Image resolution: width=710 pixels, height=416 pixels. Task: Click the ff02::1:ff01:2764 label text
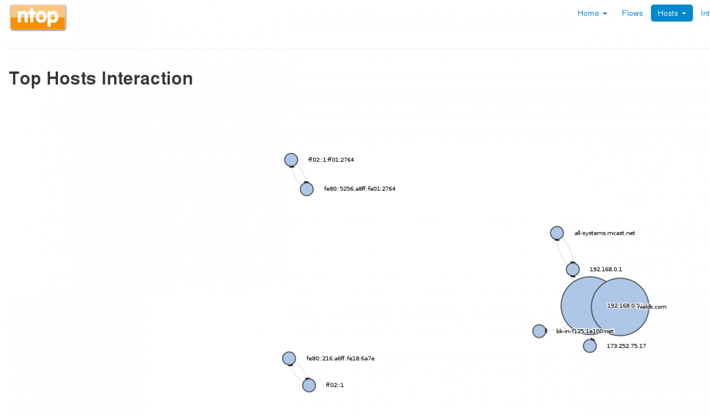[331, 160]
